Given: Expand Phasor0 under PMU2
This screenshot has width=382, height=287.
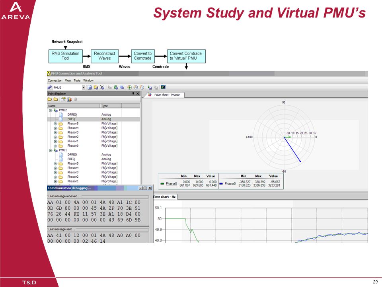Looking at the screenshot, I should click(x=55, y=146).
